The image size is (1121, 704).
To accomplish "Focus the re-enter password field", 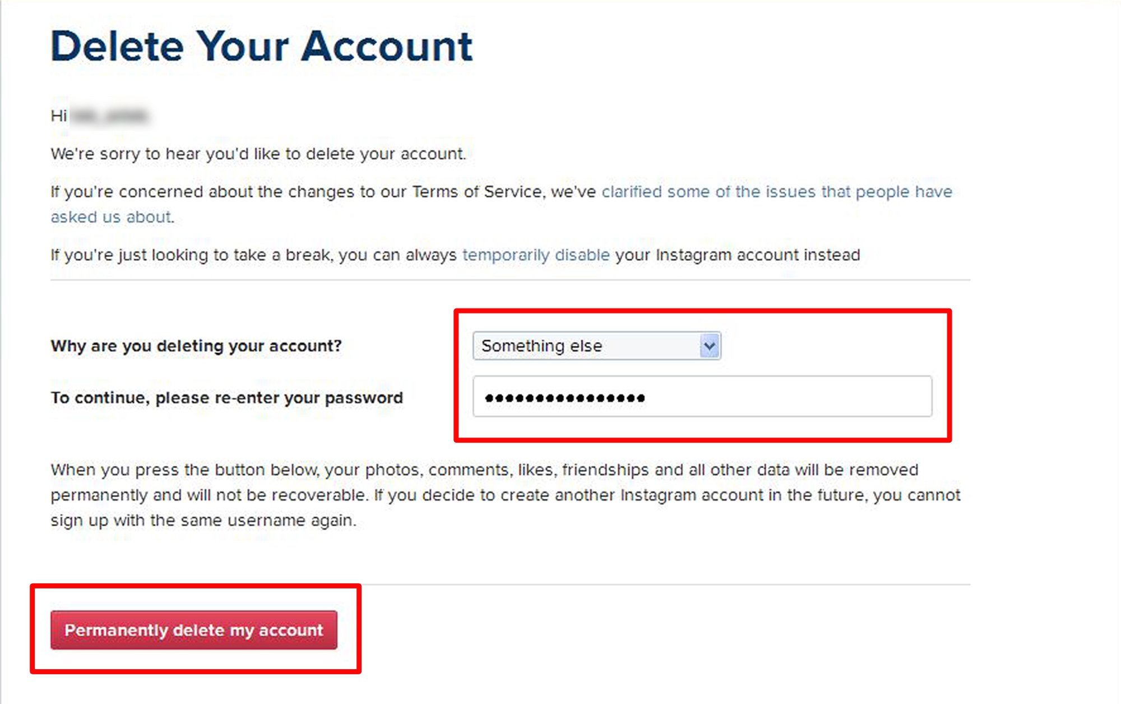I will 702,397.
